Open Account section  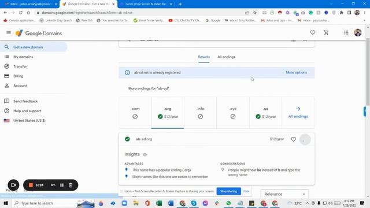[20, 86]
